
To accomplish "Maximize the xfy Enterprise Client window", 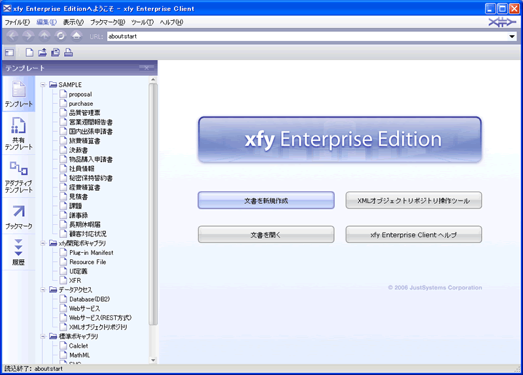I will [502, 8].
